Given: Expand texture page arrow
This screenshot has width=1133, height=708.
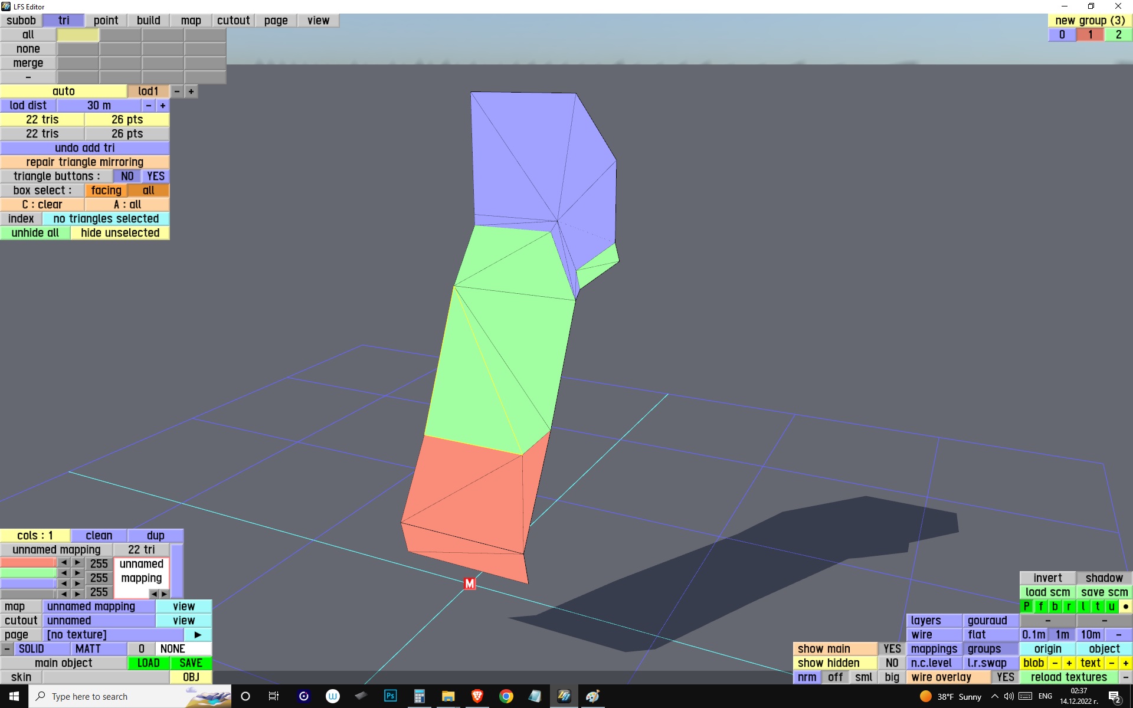Looking at the screenshot, I should point(198,635).
